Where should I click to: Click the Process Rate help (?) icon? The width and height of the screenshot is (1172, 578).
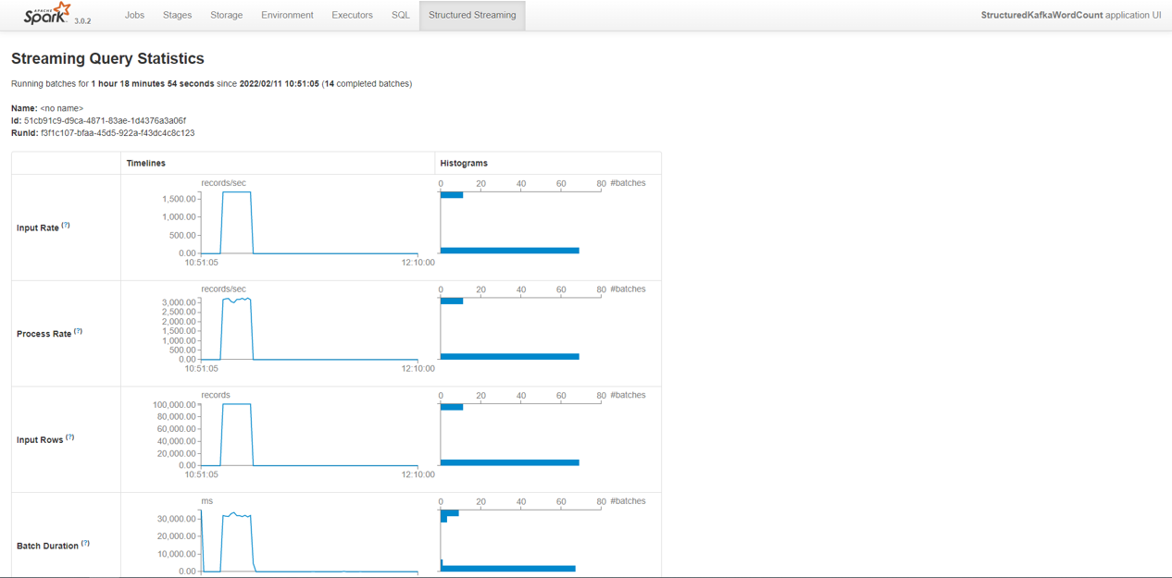(78, 331)
